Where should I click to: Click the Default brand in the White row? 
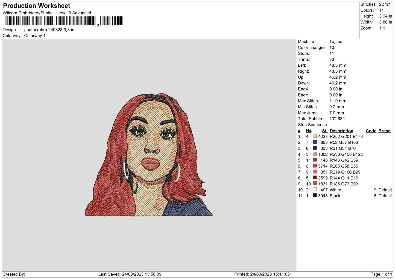coord(385,190)
